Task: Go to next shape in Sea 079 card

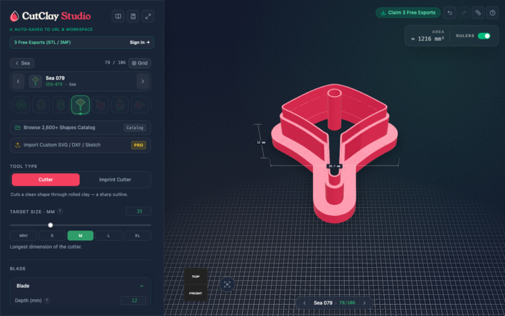Action: click(x=143, y=81)
